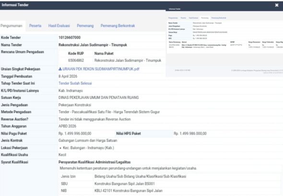
Task: Click the NIB row KBLI 42101 entry
Action: (129, 191)
